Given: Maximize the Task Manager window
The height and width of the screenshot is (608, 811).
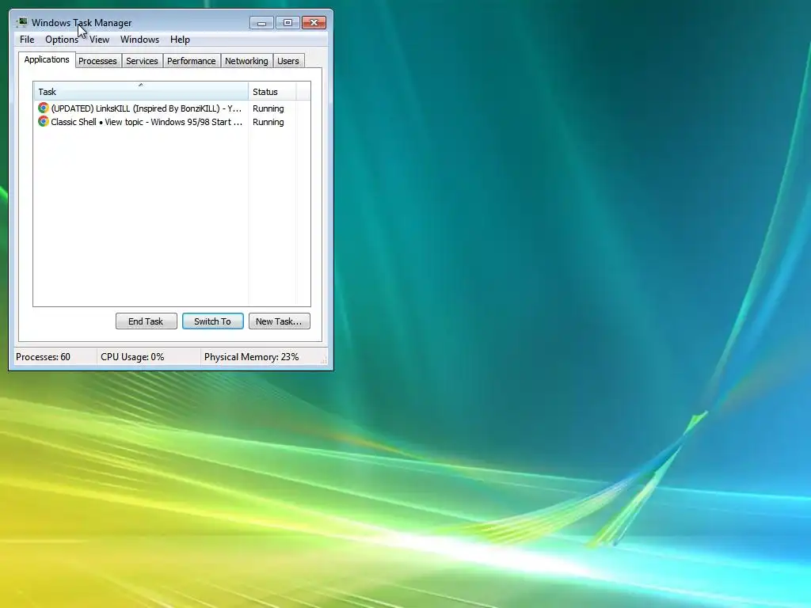Looking at the screenshot, I should pyautogui.click(x=287, y=23).
